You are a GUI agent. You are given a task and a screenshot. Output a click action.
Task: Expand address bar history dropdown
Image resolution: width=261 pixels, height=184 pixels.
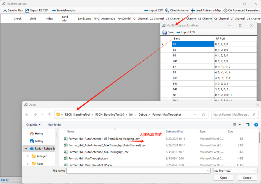[x=195, y=115]
